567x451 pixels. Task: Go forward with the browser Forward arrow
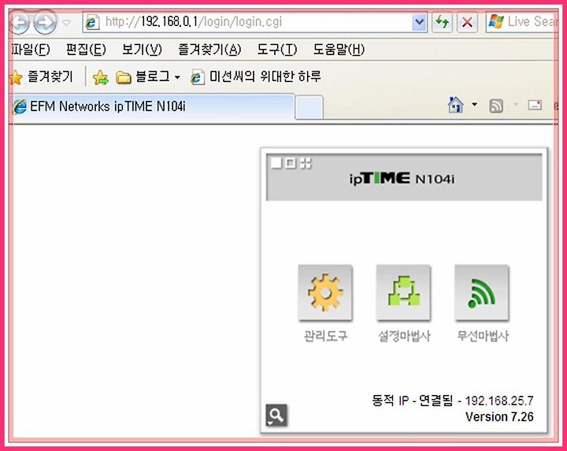click(x=45, y=22)
